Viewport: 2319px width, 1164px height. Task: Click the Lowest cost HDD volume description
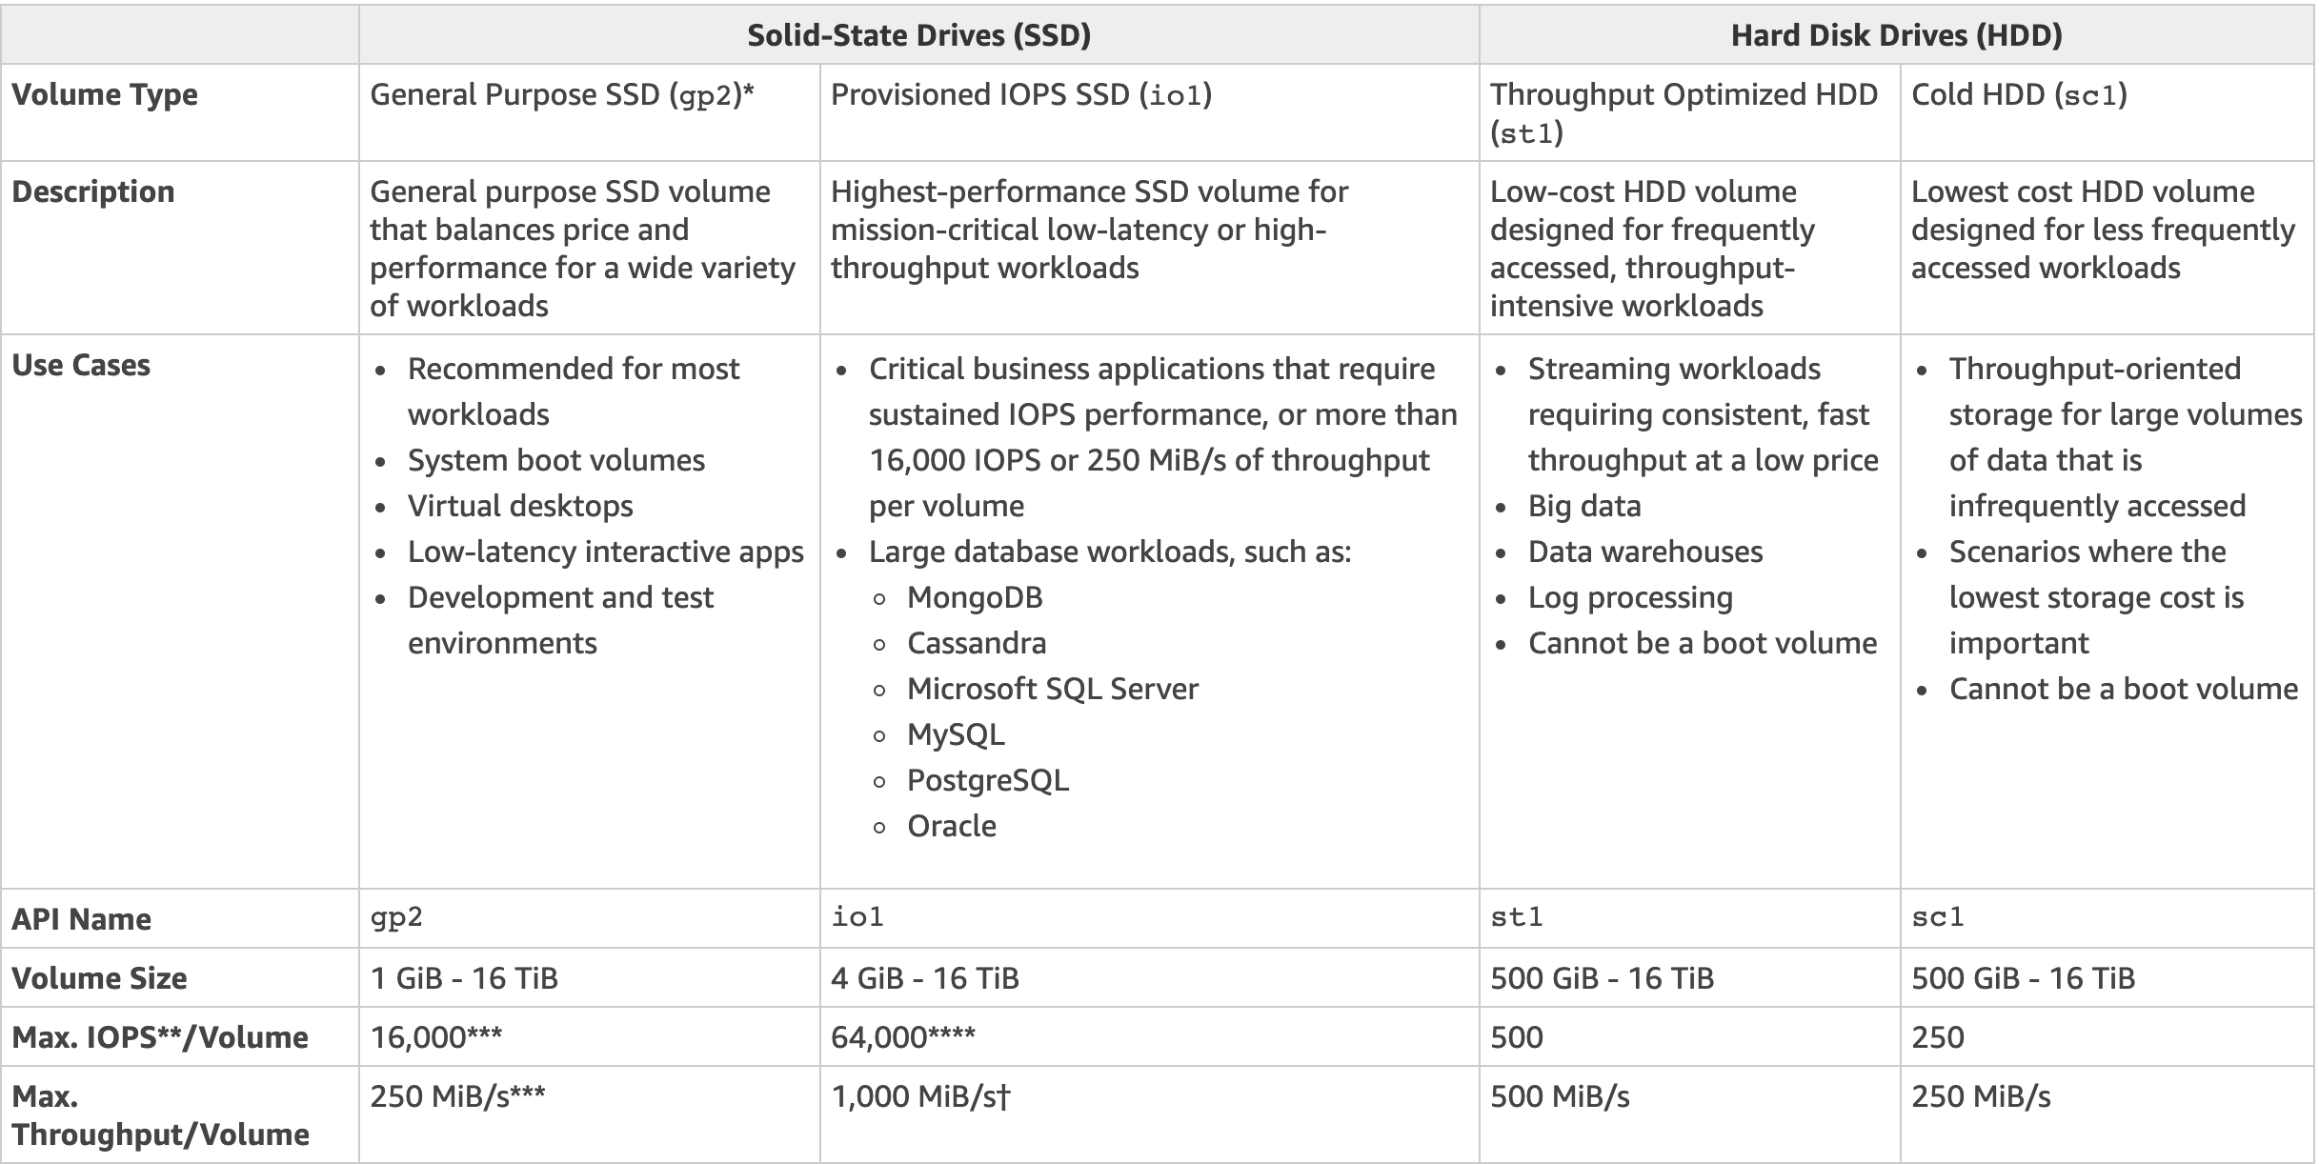pos(2103,230)
